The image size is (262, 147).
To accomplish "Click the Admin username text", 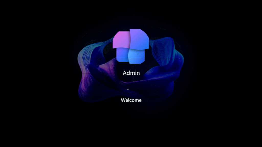I will (131, 73).
